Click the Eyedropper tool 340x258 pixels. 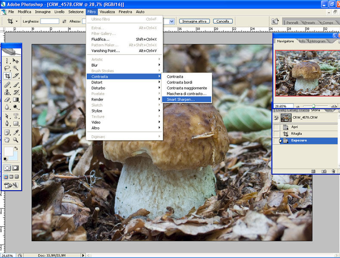(x=16, y=132)
